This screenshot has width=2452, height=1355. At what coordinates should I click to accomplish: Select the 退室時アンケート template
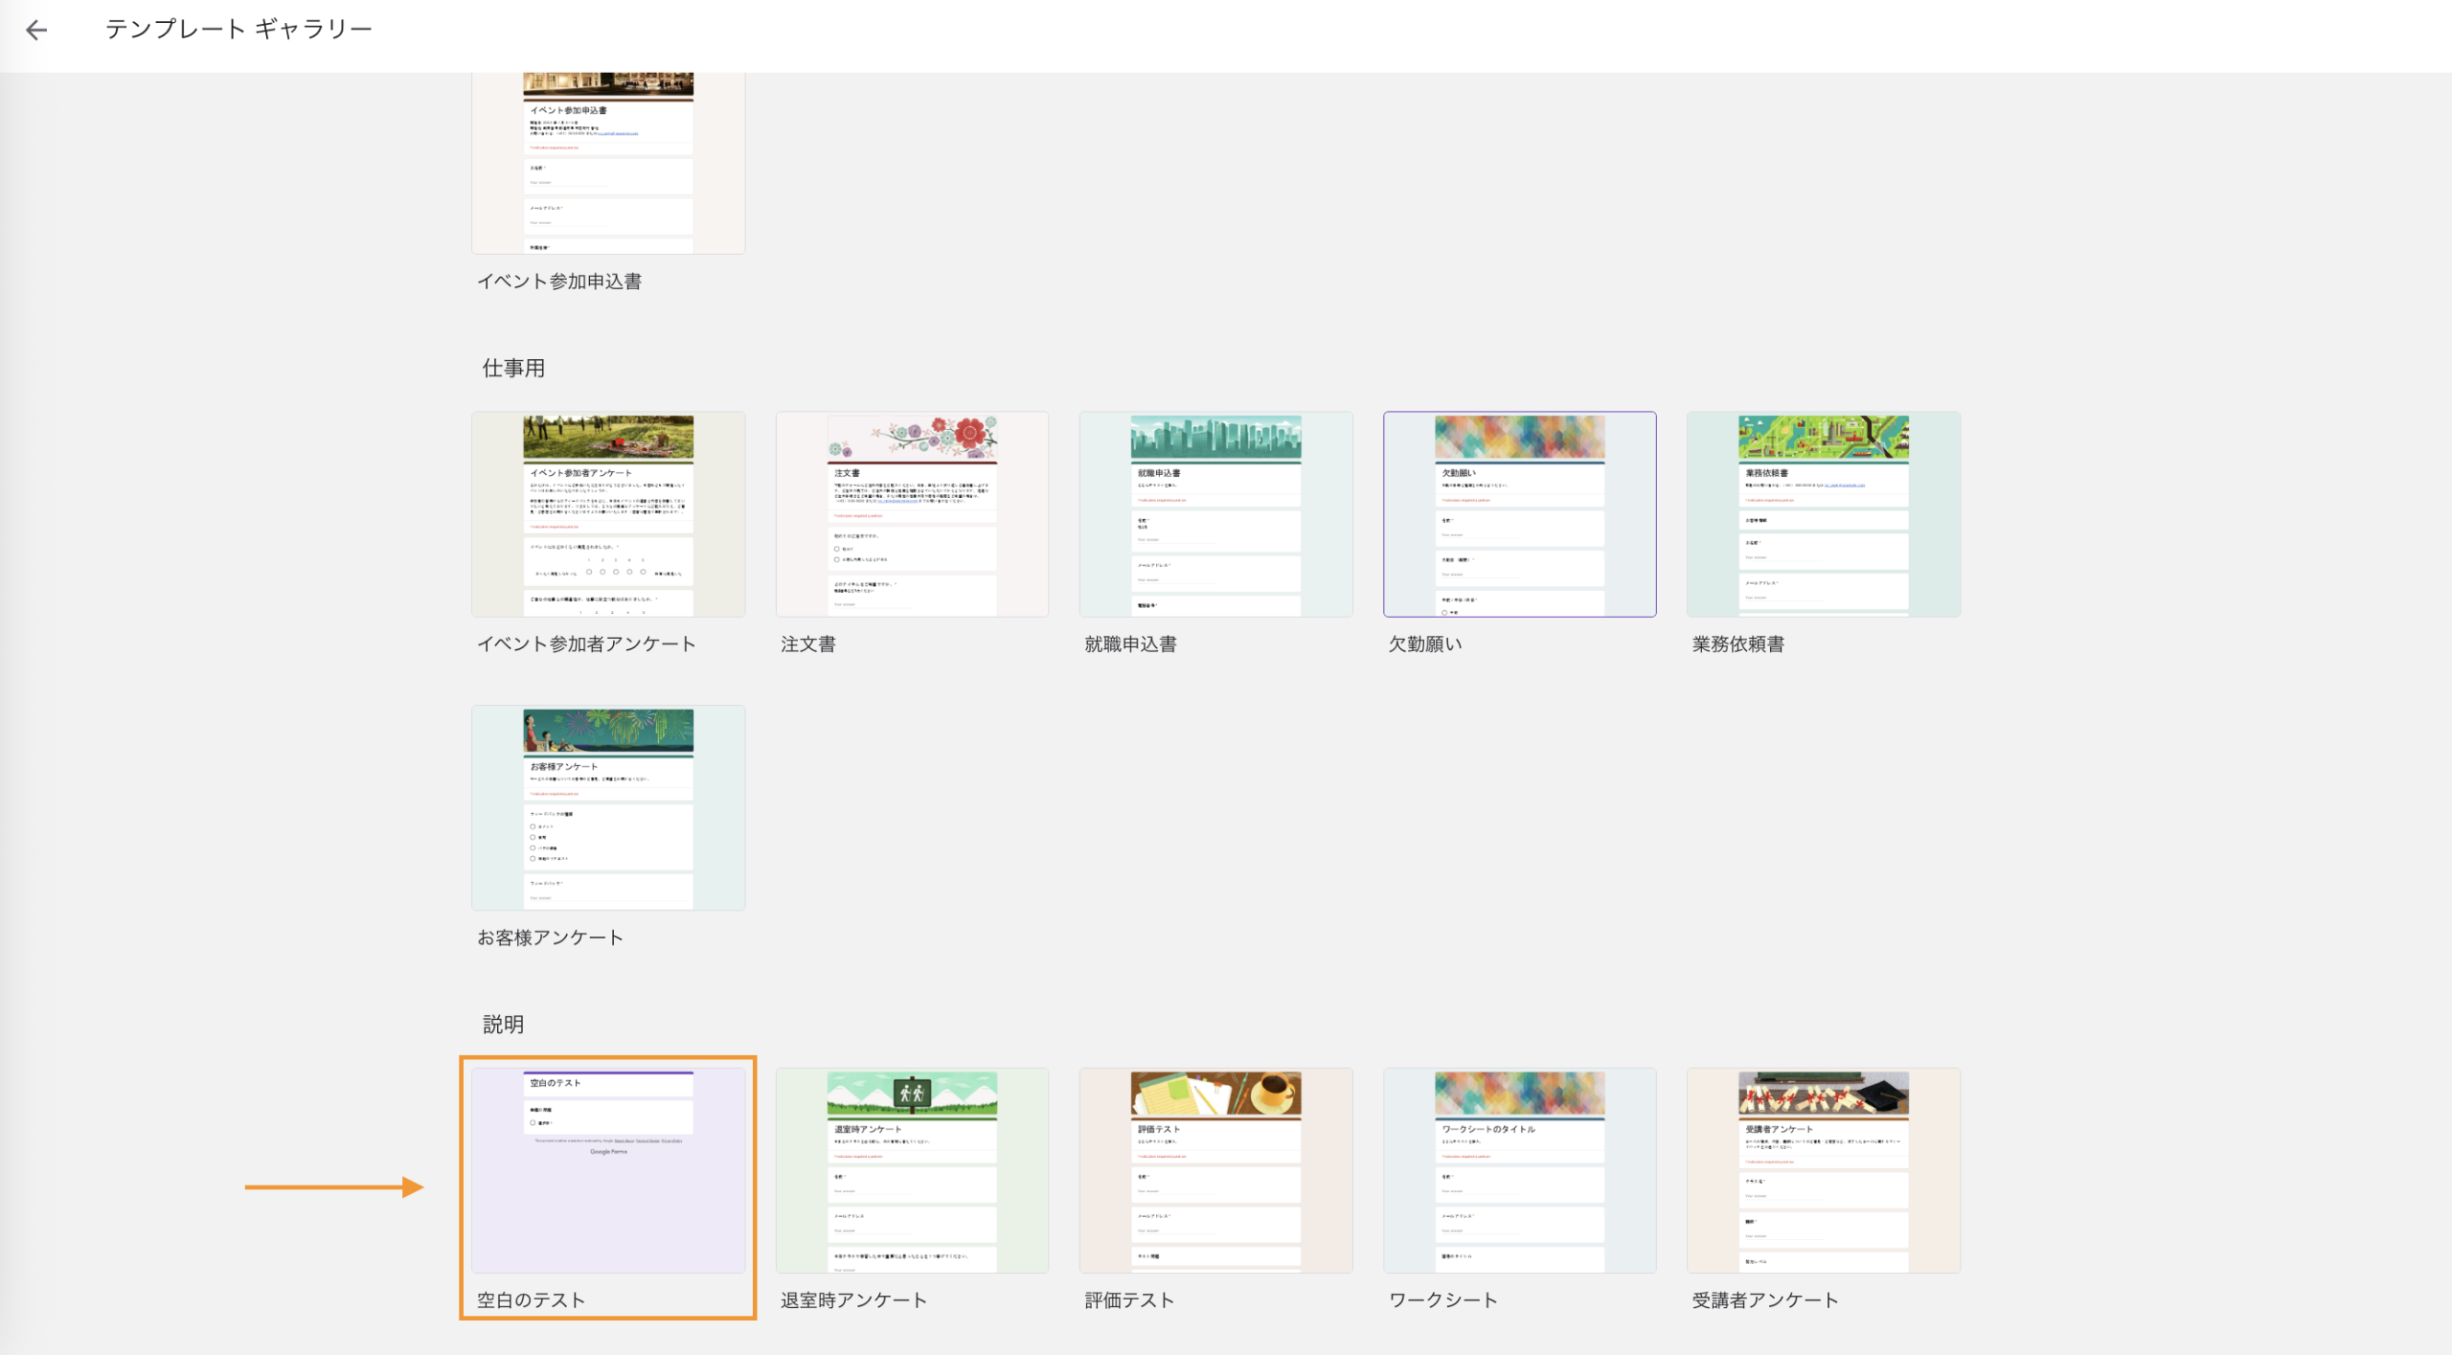click(x=912, y=1170)
